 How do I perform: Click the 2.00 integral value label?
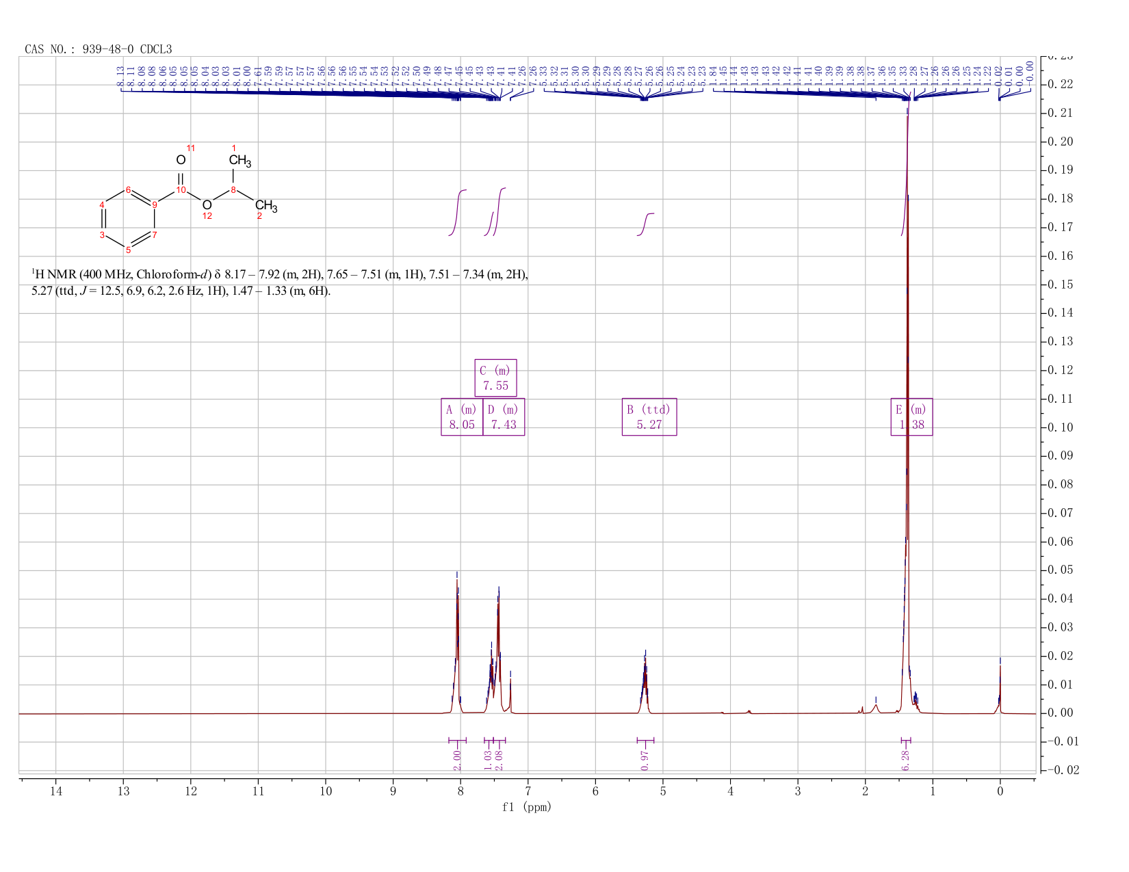(457, 759)
